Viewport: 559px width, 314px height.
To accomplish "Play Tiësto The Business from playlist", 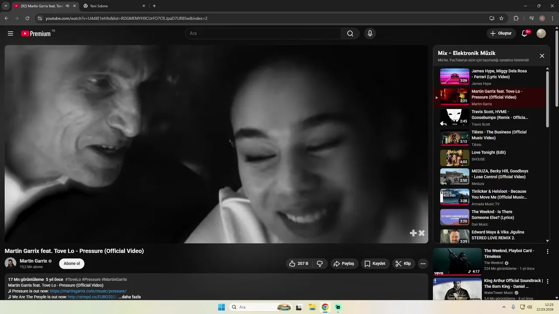I will tap(489, 138).
